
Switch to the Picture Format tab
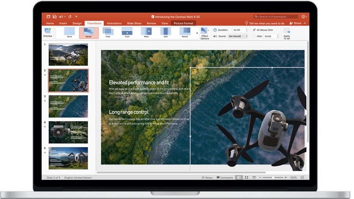(183, 23)
